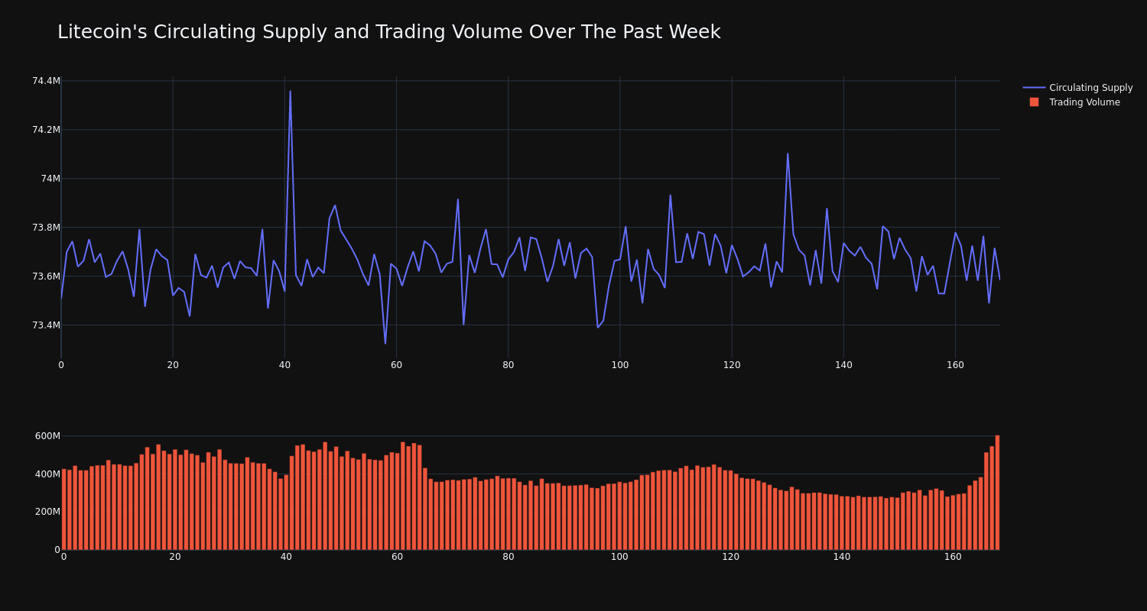Click the 160 tick on volume chart x-axis

tap(953, 557)
